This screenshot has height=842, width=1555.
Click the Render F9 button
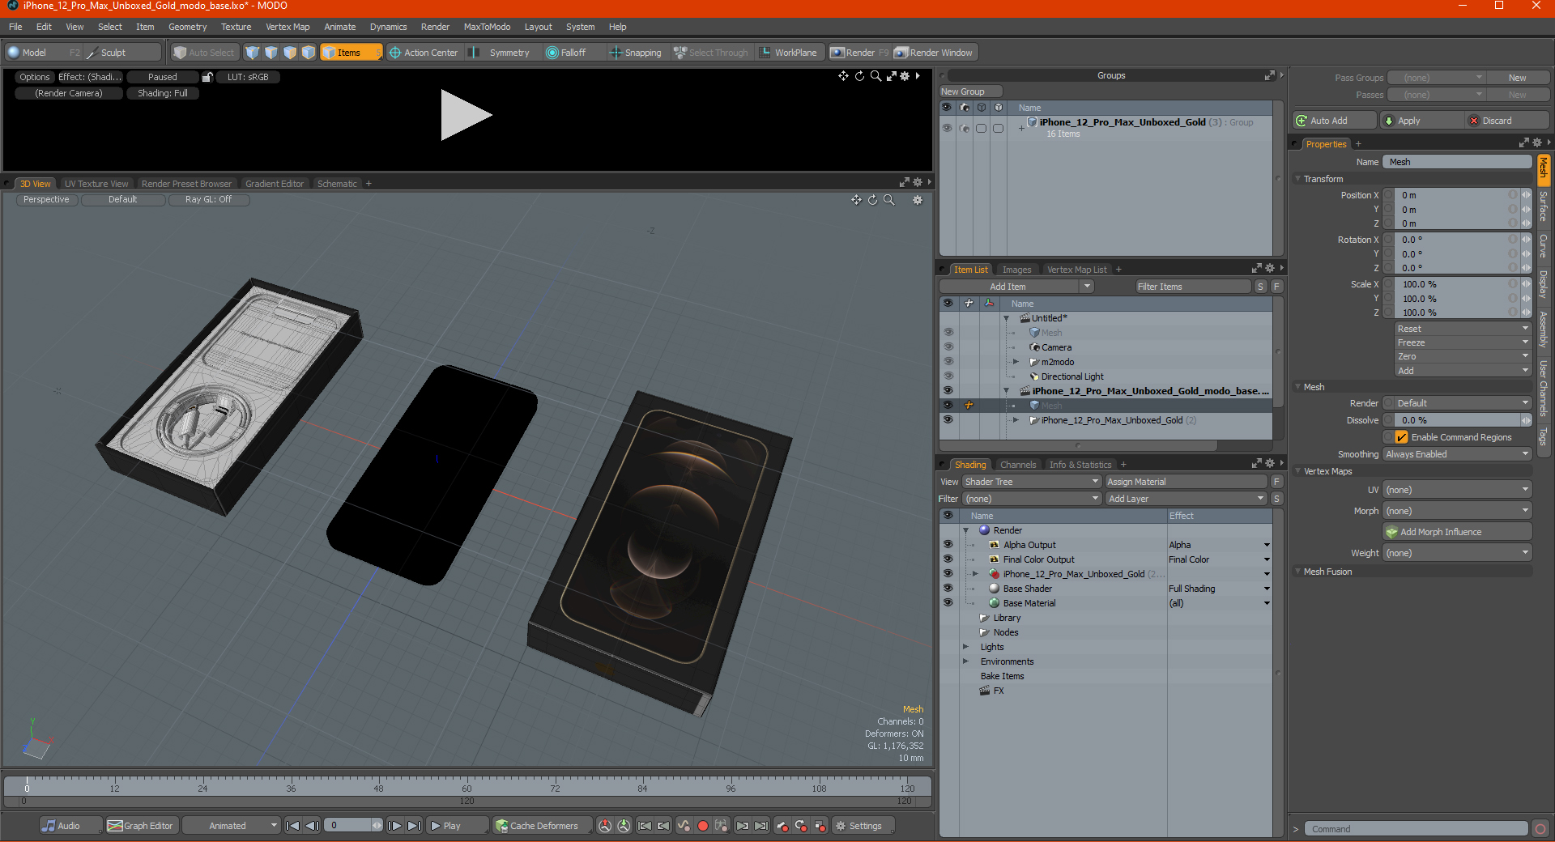859,53
